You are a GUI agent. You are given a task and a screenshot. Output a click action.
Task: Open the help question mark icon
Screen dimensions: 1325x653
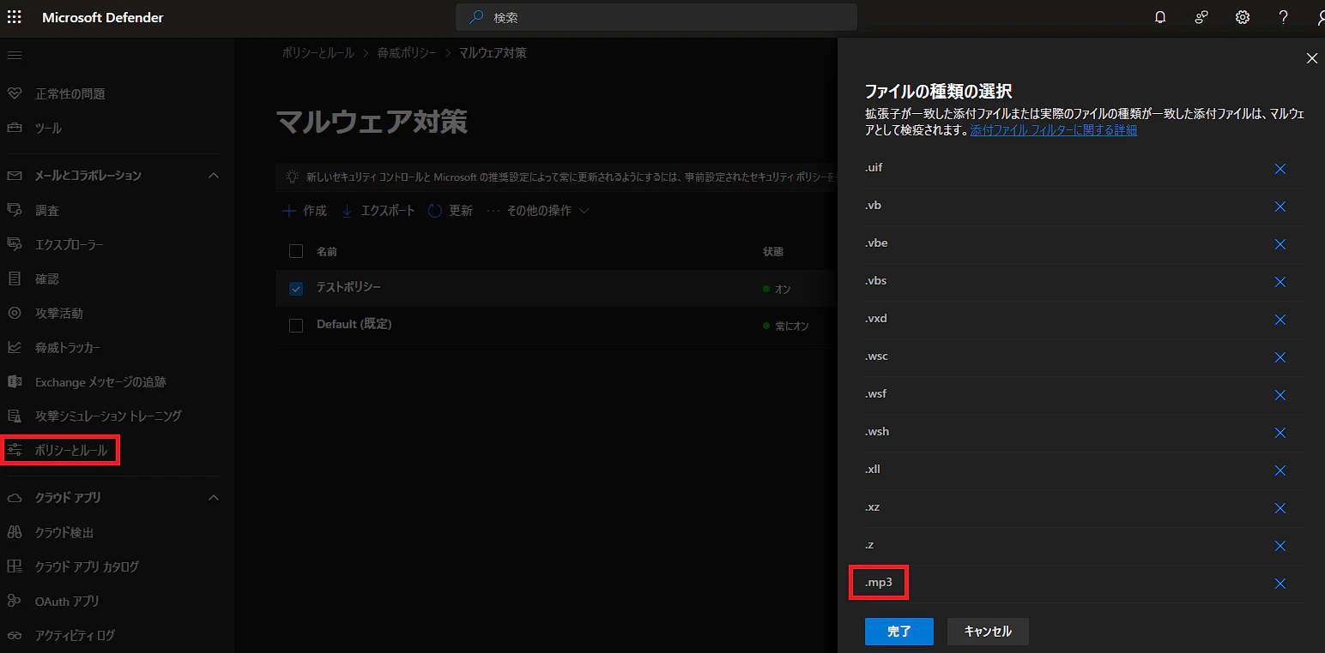click(x=1284, y=17)
